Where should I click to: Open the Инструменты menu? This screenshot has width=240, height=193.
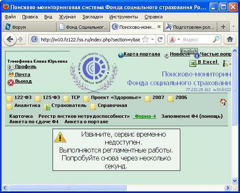click(124, 17)
